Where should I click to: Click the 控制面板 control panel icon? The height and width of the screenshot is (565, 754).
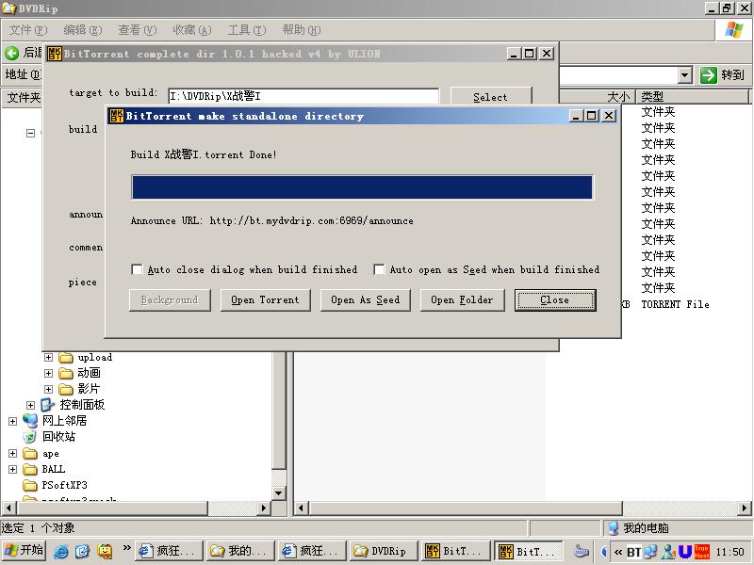tap(48, 405)
